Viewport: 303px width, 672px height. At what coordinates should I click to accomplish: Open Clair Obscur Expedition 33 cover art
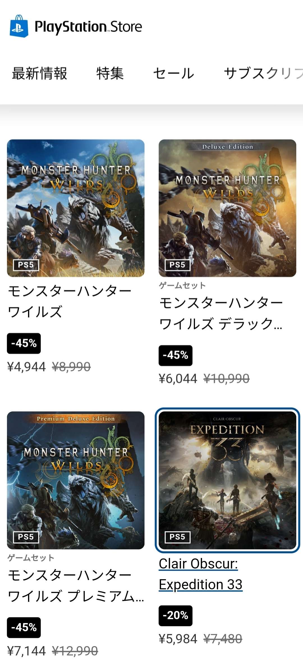227,480
